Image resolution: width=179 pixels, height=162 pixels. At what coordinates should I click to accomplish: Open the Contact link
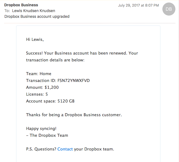click(x=65, y=149)
